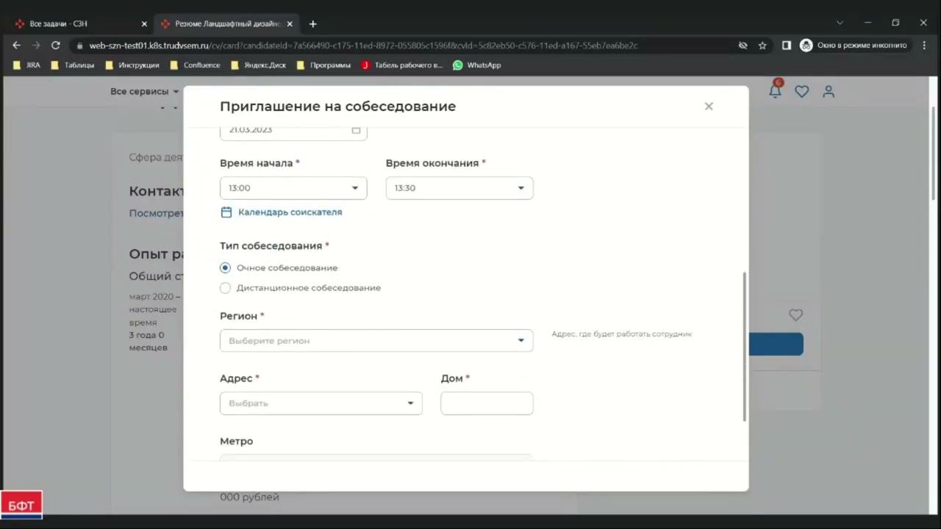The width and height of the screenshot is (941, 529).
Task: Open favorites heart icon in header
Action: [x=802, y=92]
